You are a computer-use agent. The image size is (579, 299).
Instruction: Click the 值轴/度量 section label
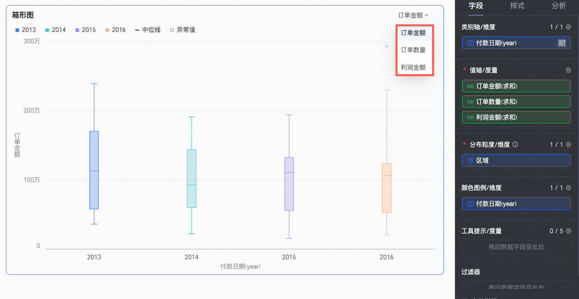[483, 70]
